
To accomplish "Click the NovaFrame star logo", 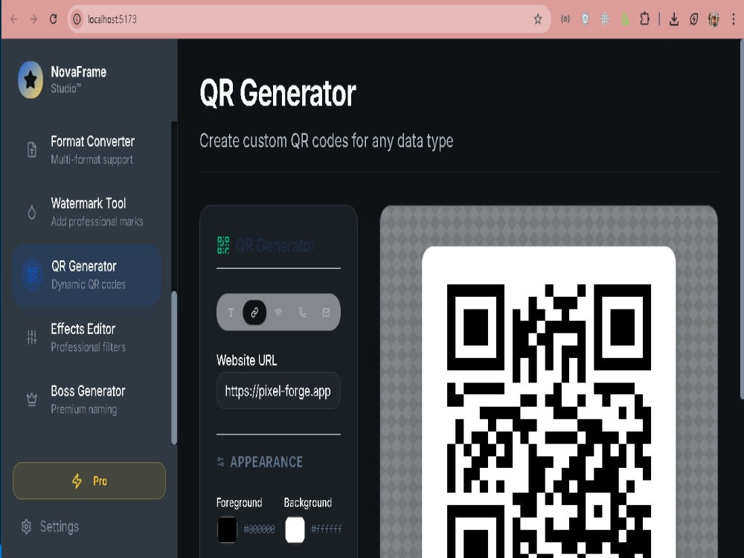I will [31, 80].
